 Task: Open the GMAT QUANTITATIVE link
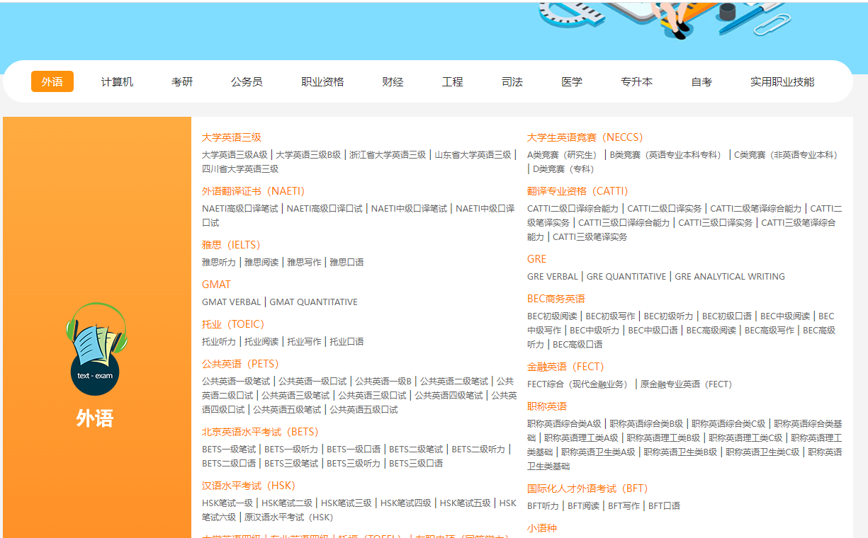pos(312,302)
